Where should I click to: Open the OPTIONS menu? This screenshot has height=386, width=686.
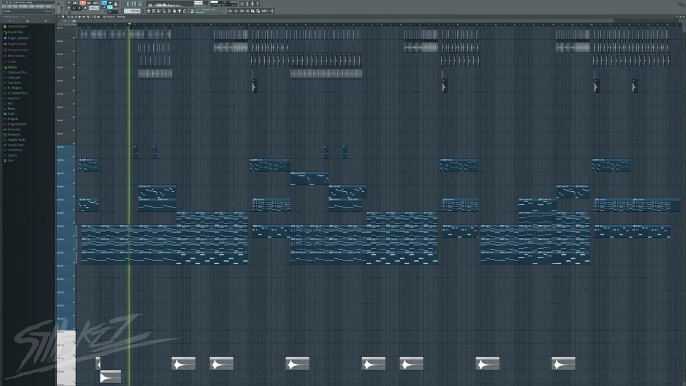pyautogui.click(x=40, y=6)
